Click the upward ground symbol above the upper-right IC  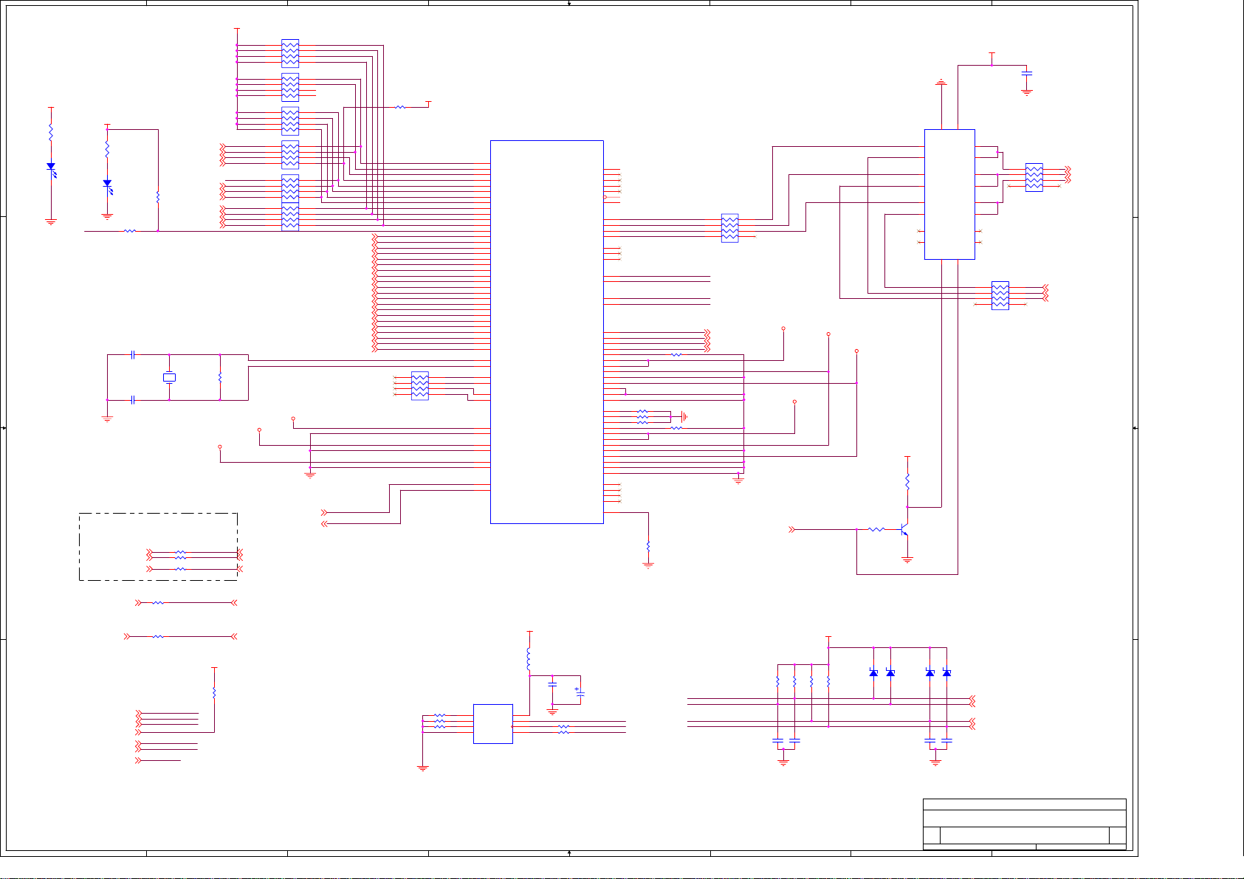(941, 83)
